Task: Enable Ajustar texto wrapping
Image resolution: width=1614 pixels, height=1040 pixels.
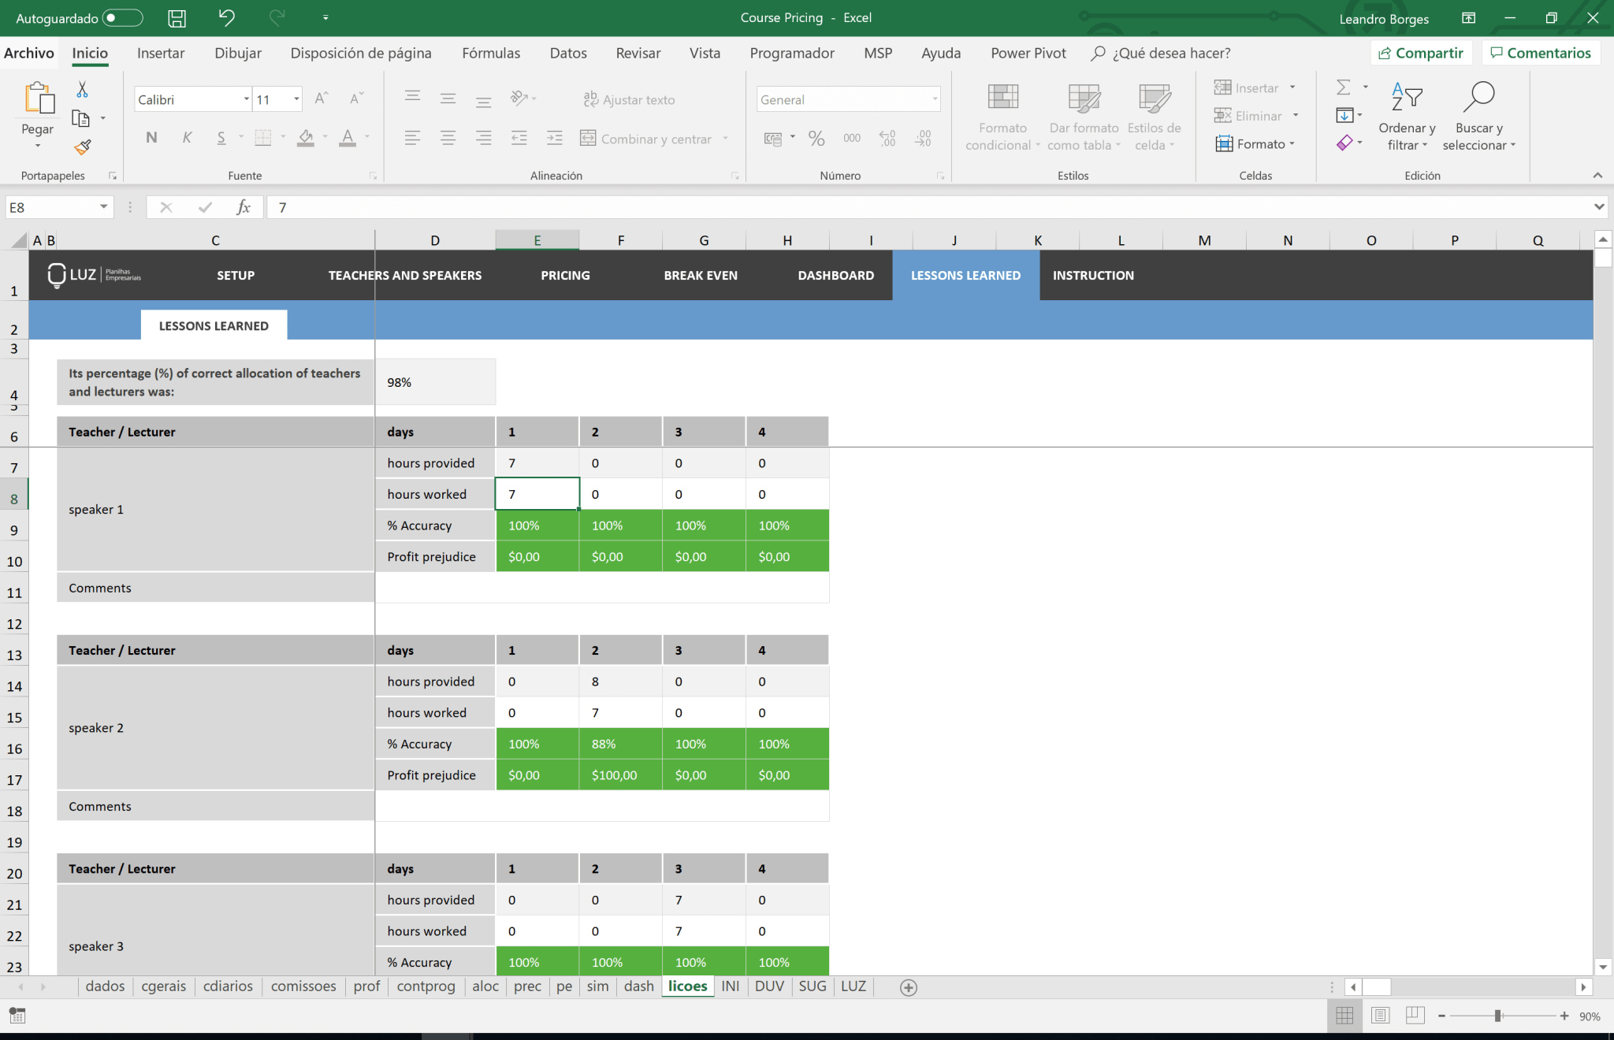Action: click(x=628, y=99)
